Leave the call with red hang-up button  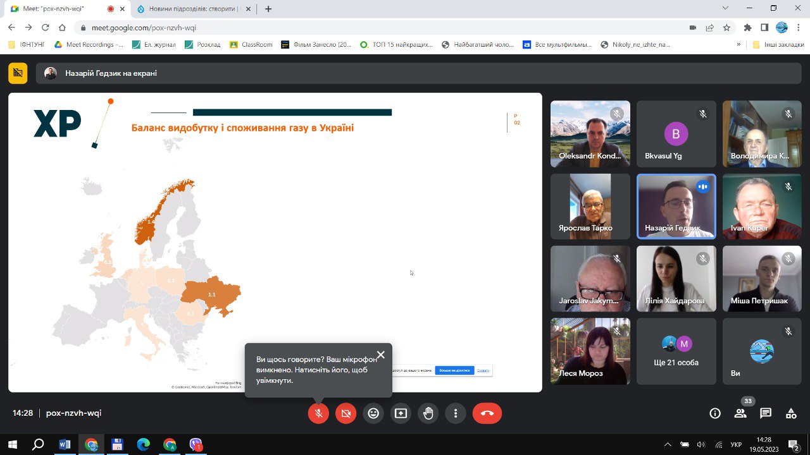pos(487,413)
